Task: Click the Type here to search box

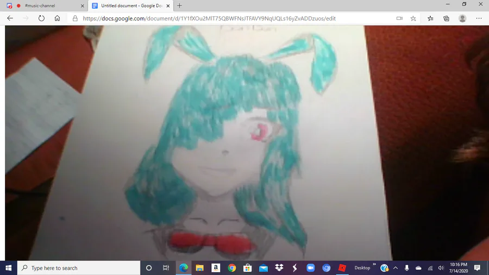Action: pos(79,268)
